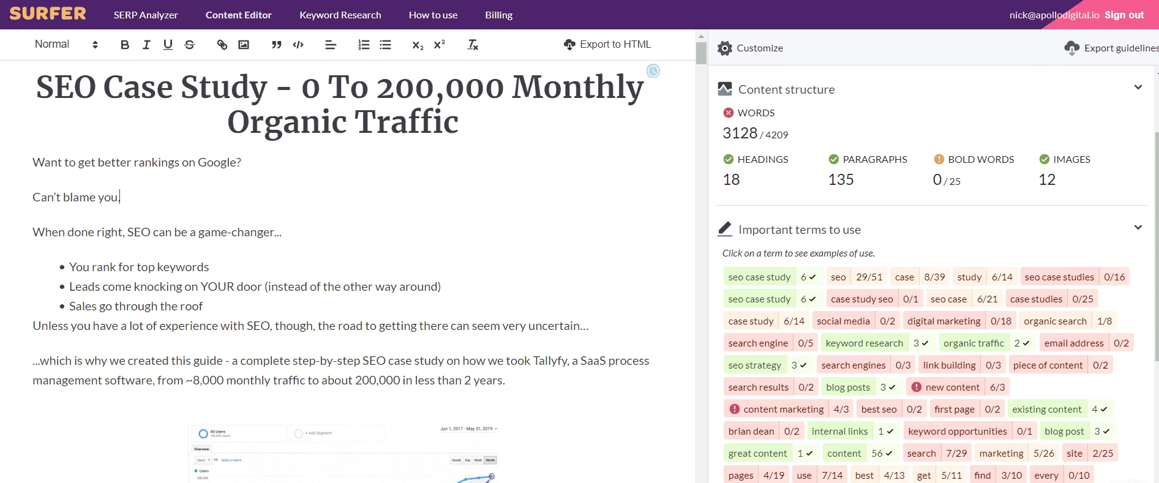Click Export to HTML
Viewport: 1159px width, 483px height.
[607, 44]
